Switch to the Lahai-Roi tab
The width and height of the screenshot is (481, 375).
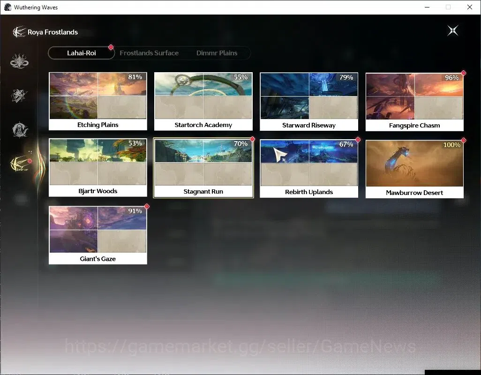pos(81,53)
